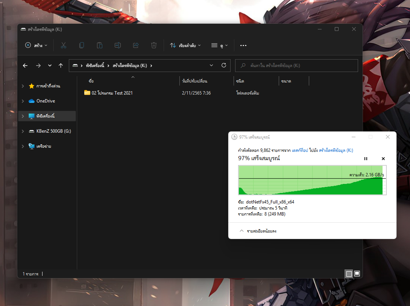Click chevron after พีซีเครื่องนี้ in address bar

click(x=108, y=66)
